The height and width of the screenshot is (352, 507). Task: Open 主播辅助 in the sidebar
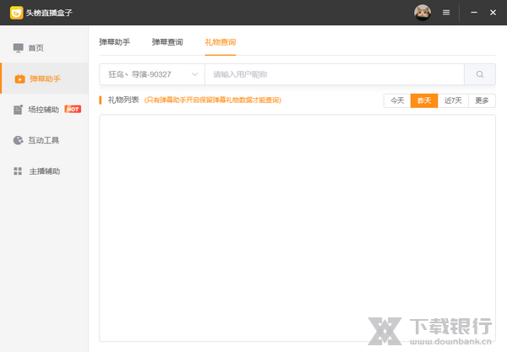tap(44, 171)
